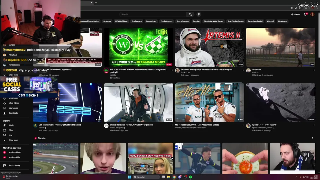
Task: Open the YouTube account avatar menu
Action: (x=312, y=14)
